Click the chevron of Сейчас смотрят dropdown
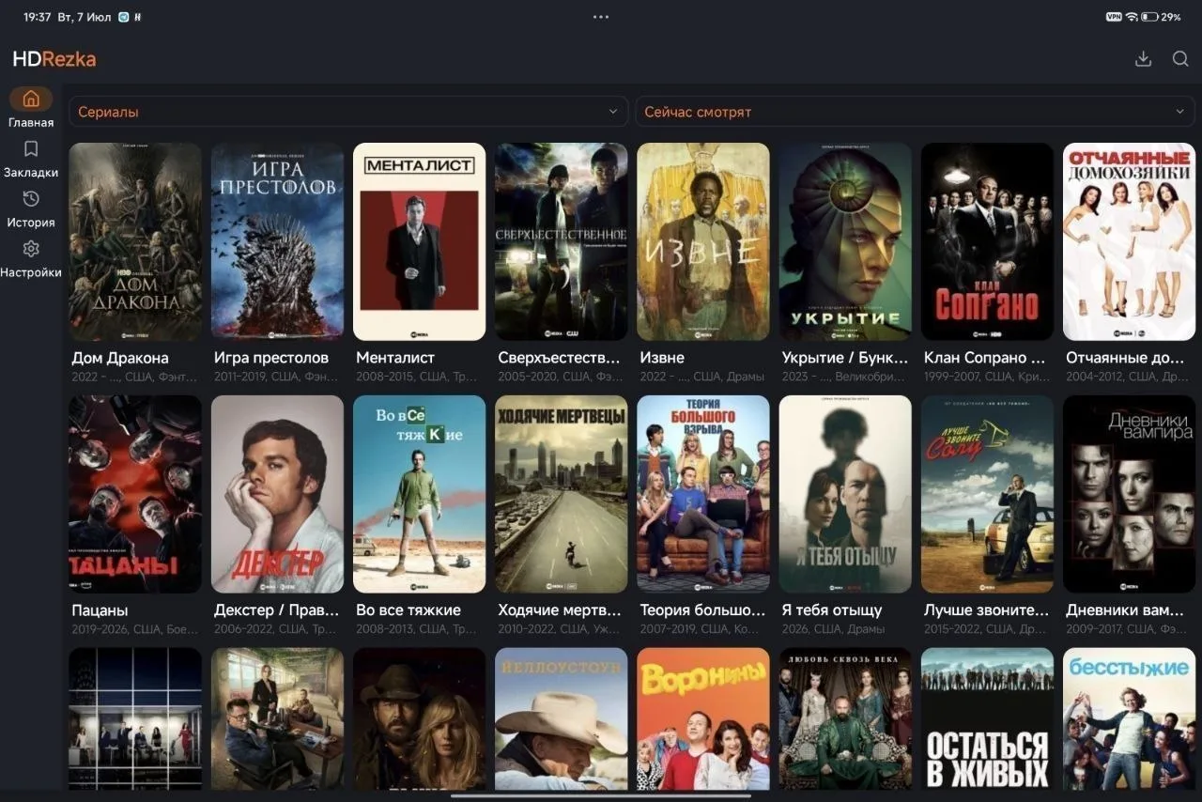Viewport: 1202px width, 802px height. pyautogui.click(x=1179, y=112)
